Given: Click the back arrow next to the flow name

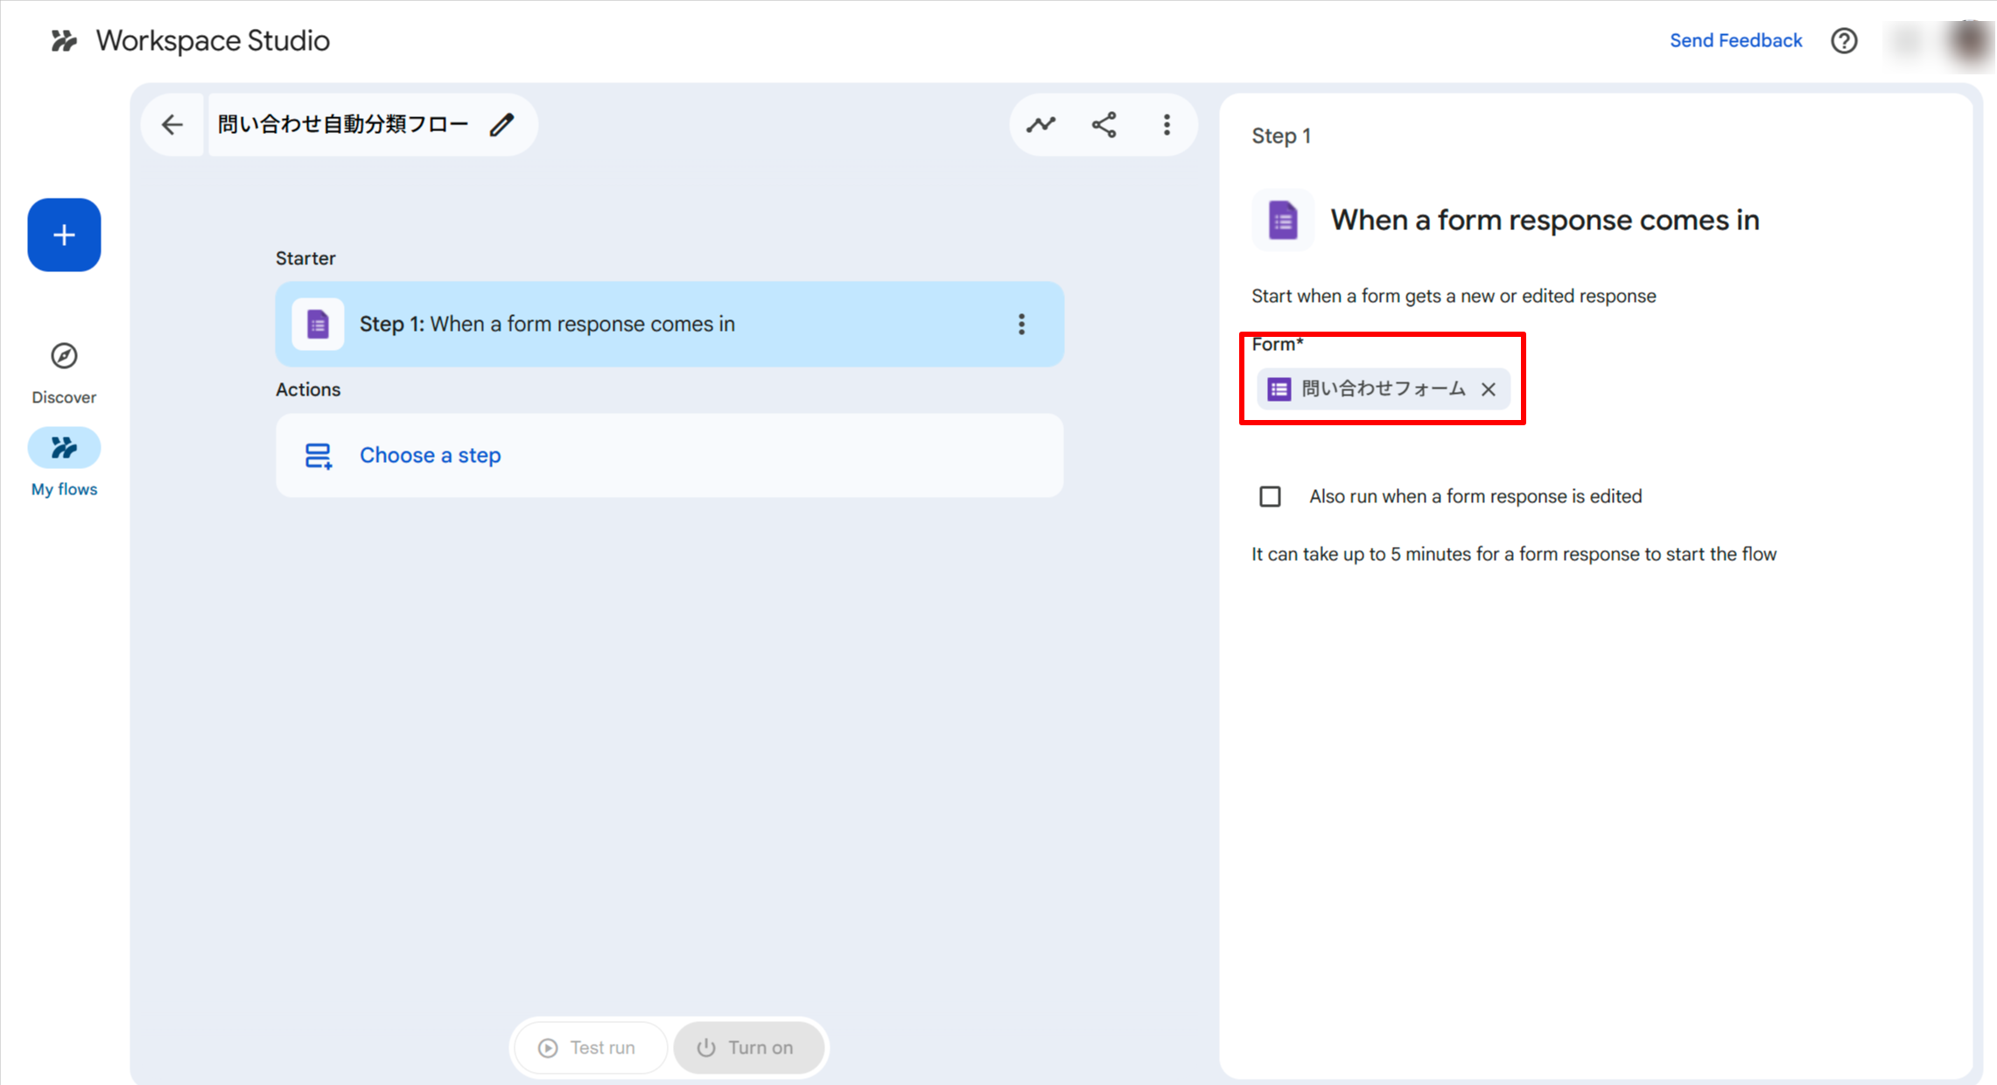Looking at the screenshot, I should click(x=172, y=125).
